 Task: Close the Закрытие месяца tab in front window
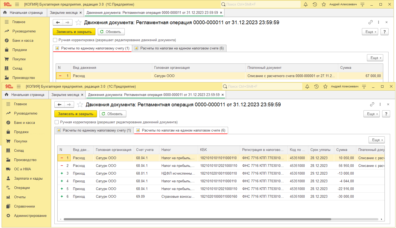pyautogui.click(x=82, y=95)
